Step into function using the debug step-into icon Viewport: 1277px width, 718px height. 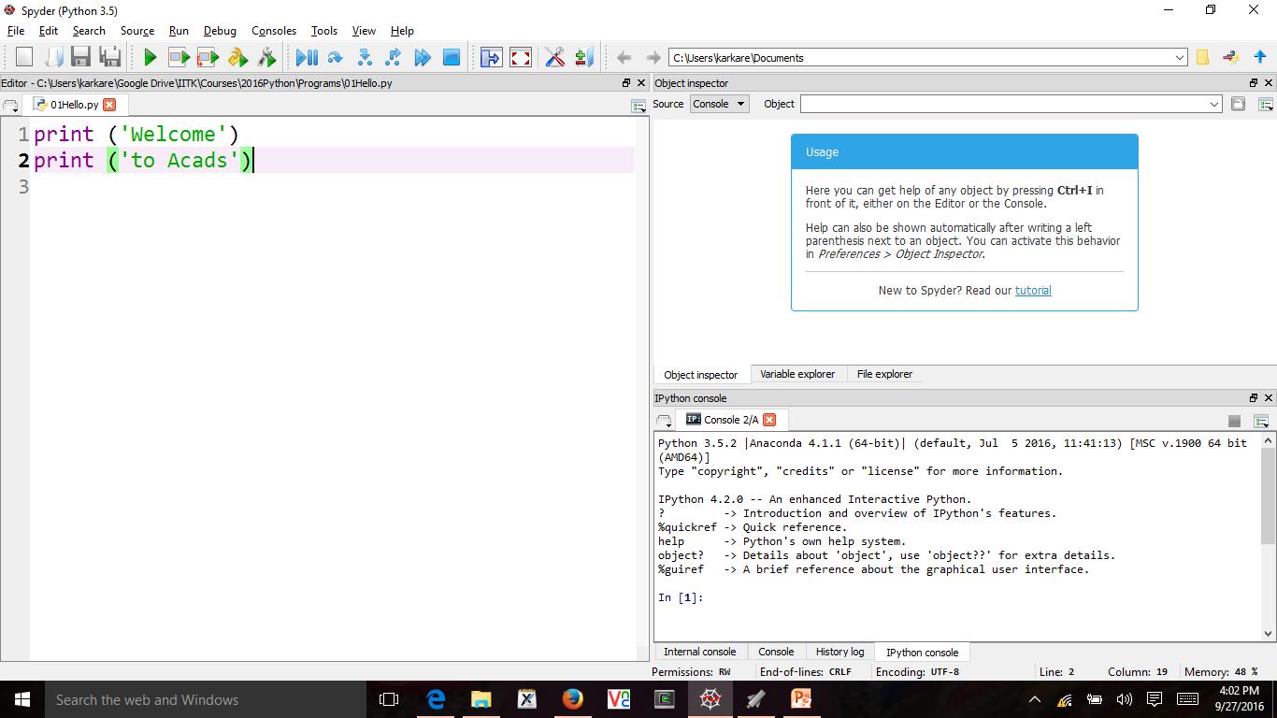(364, 56)
